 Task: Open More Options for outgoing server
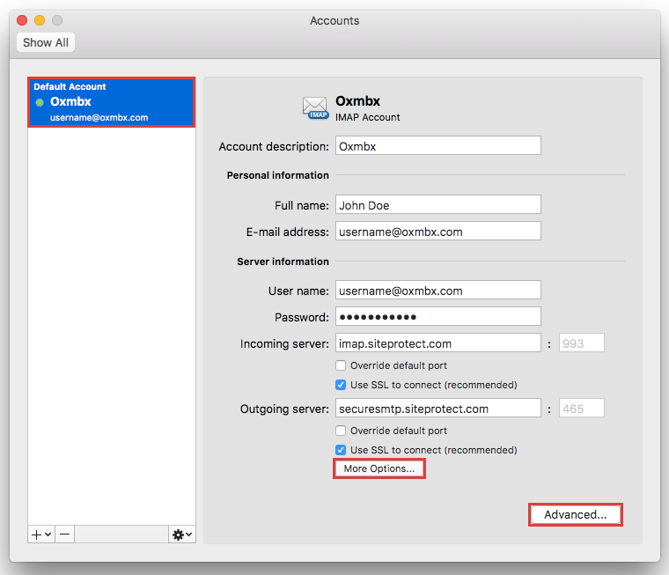[x=379, y=469]
